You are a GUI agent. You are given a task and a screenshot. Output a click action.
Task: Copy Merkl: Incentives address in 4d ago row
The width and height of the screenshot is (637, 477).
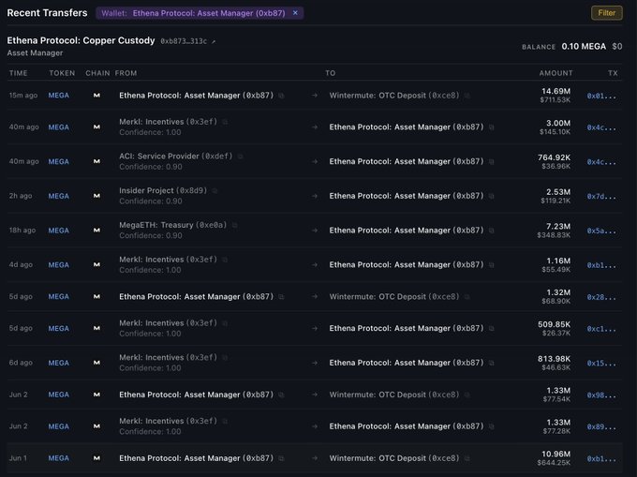225,260
